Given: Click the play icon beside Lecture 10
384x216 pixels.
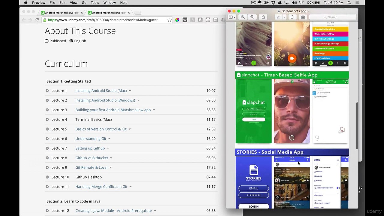Looking at the screenshot, I should pos(47,177).
